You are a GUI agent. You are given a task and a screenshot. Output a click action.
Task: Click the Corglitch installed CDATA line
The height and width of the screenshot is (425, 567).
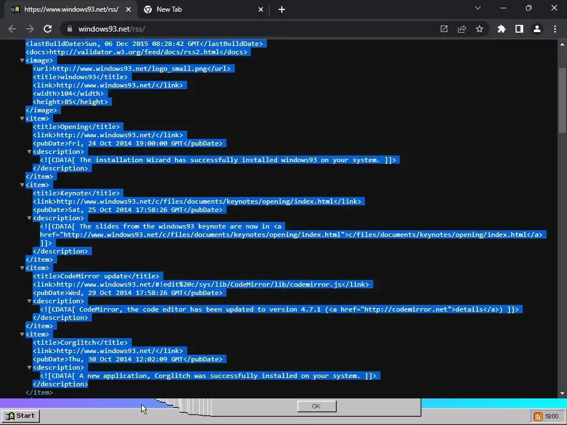(x=208, y=376)
